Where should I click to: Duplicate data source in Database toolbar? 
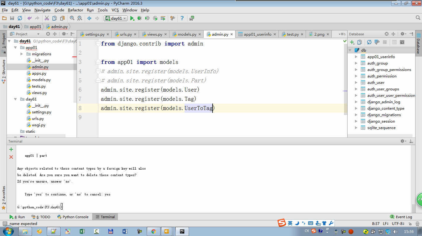(x=360, y=42)
